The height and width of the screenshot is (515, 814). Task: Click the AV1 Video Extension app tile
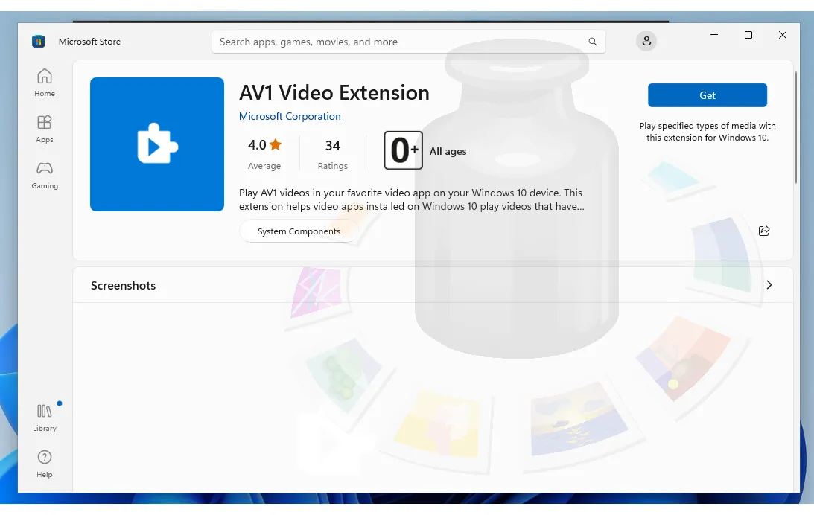point(157,144)
